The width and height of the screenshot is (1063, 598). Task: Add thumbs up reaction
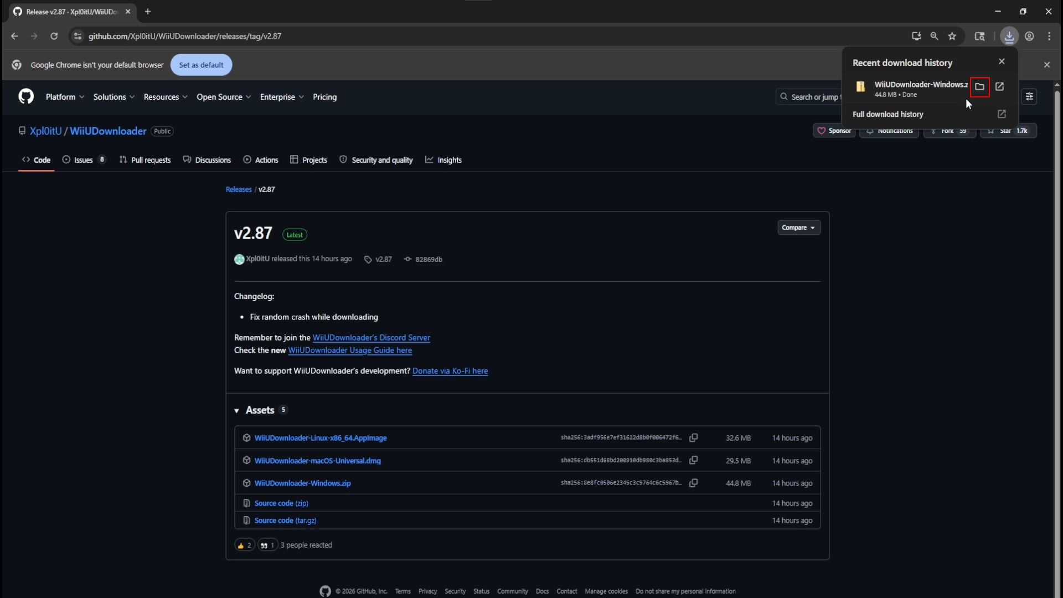tap(244, 545)
